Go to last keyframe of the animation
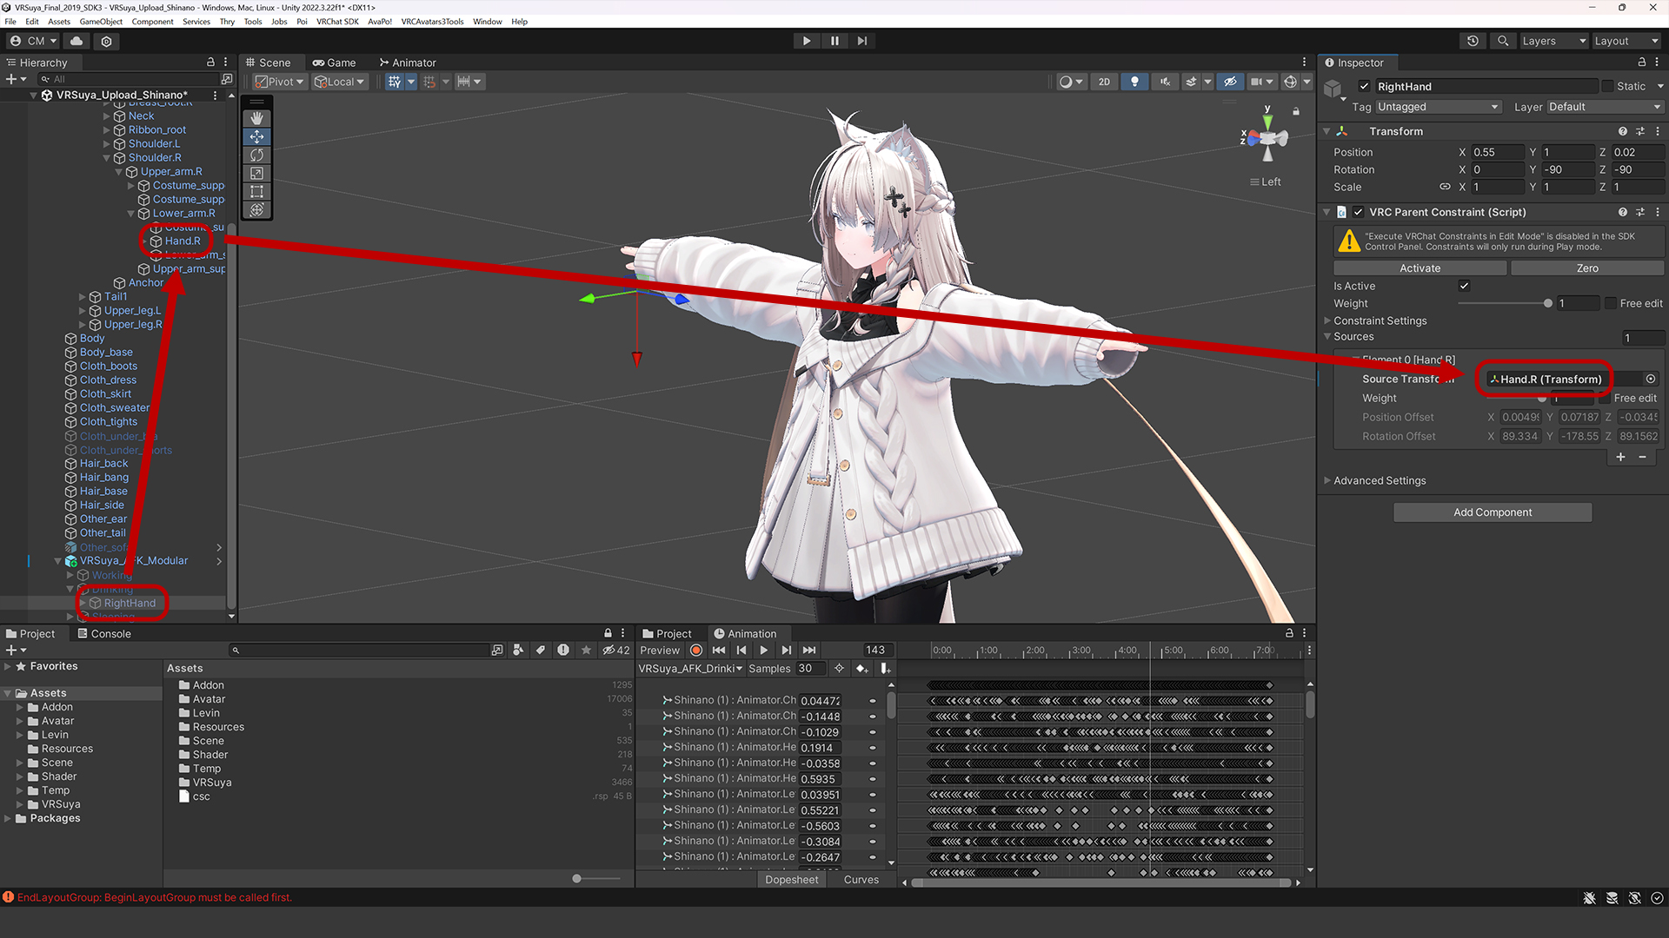This screenshot has width=1669, height=938. coord(809,650)
